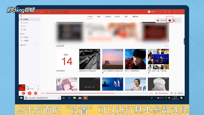The width and height of the screenshot is (204, 115).
Task: Like the song Red with heart icon
Action: coord(38,86)
